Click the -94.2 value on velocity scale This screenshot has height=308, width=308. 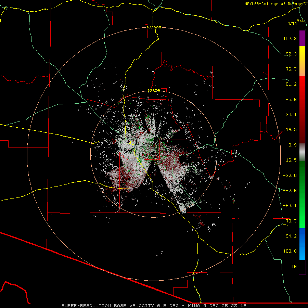click(x=290, y=236)
